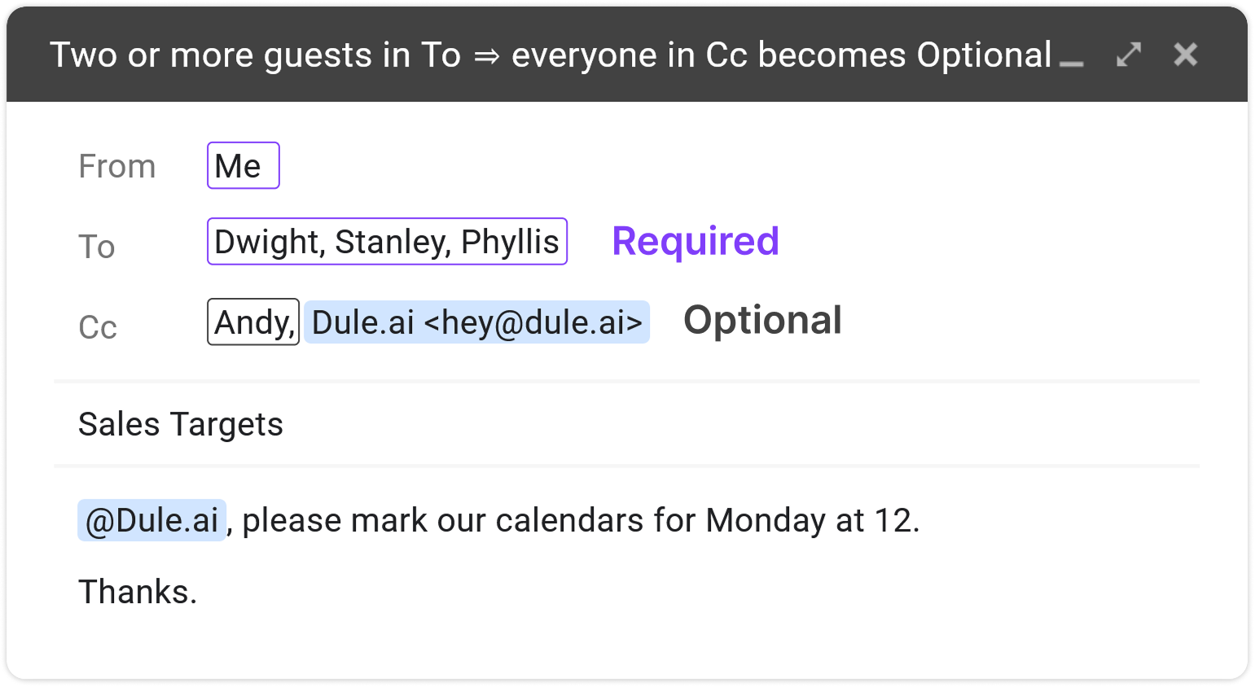This screenshot has height=687, width=1255.
Task: Click the From field label
Action: pyautogui.click(x=117, y=165)
